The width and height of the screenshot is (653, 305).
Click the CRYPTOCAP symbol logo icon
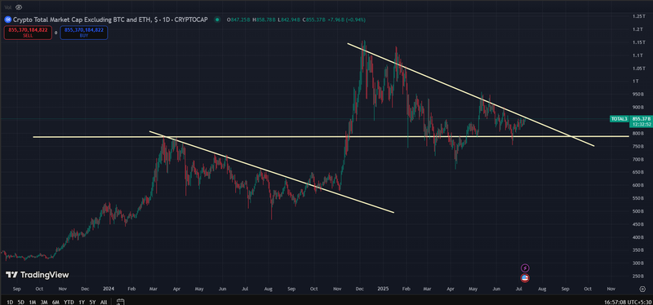[x=7, y=19]
